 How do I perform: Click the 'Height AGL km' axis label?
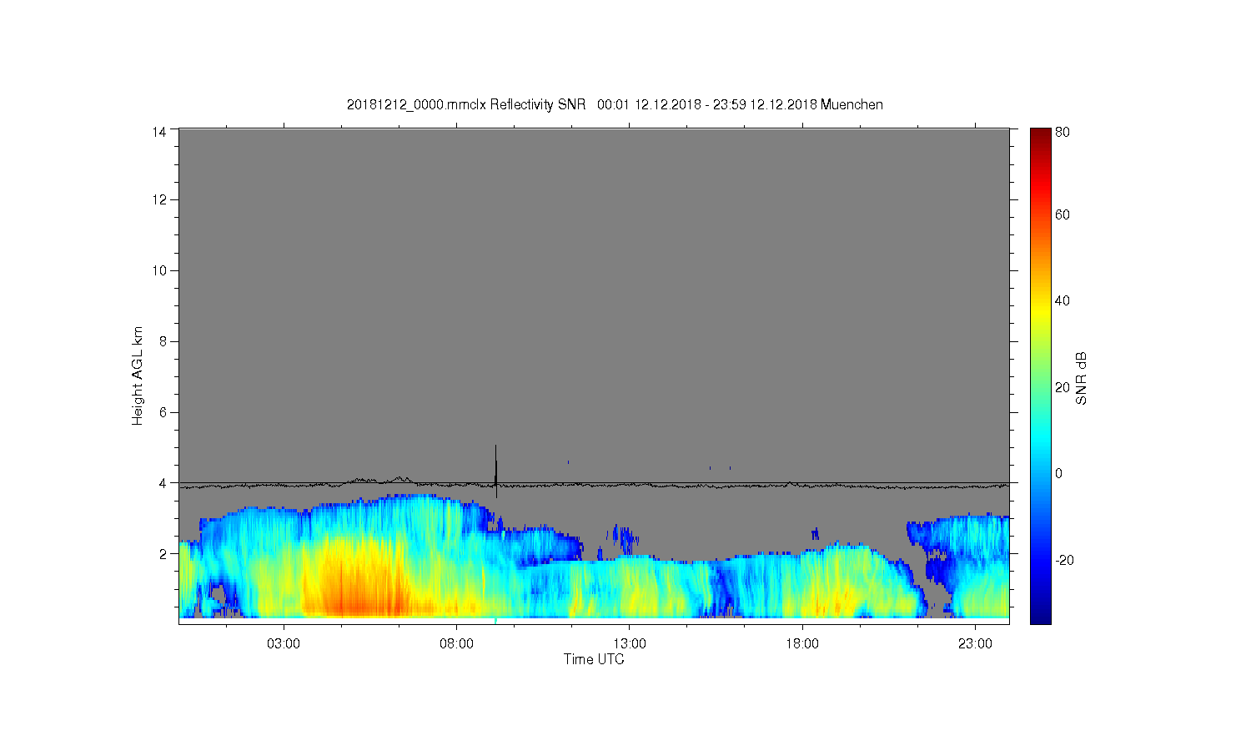tap(138, 375)
